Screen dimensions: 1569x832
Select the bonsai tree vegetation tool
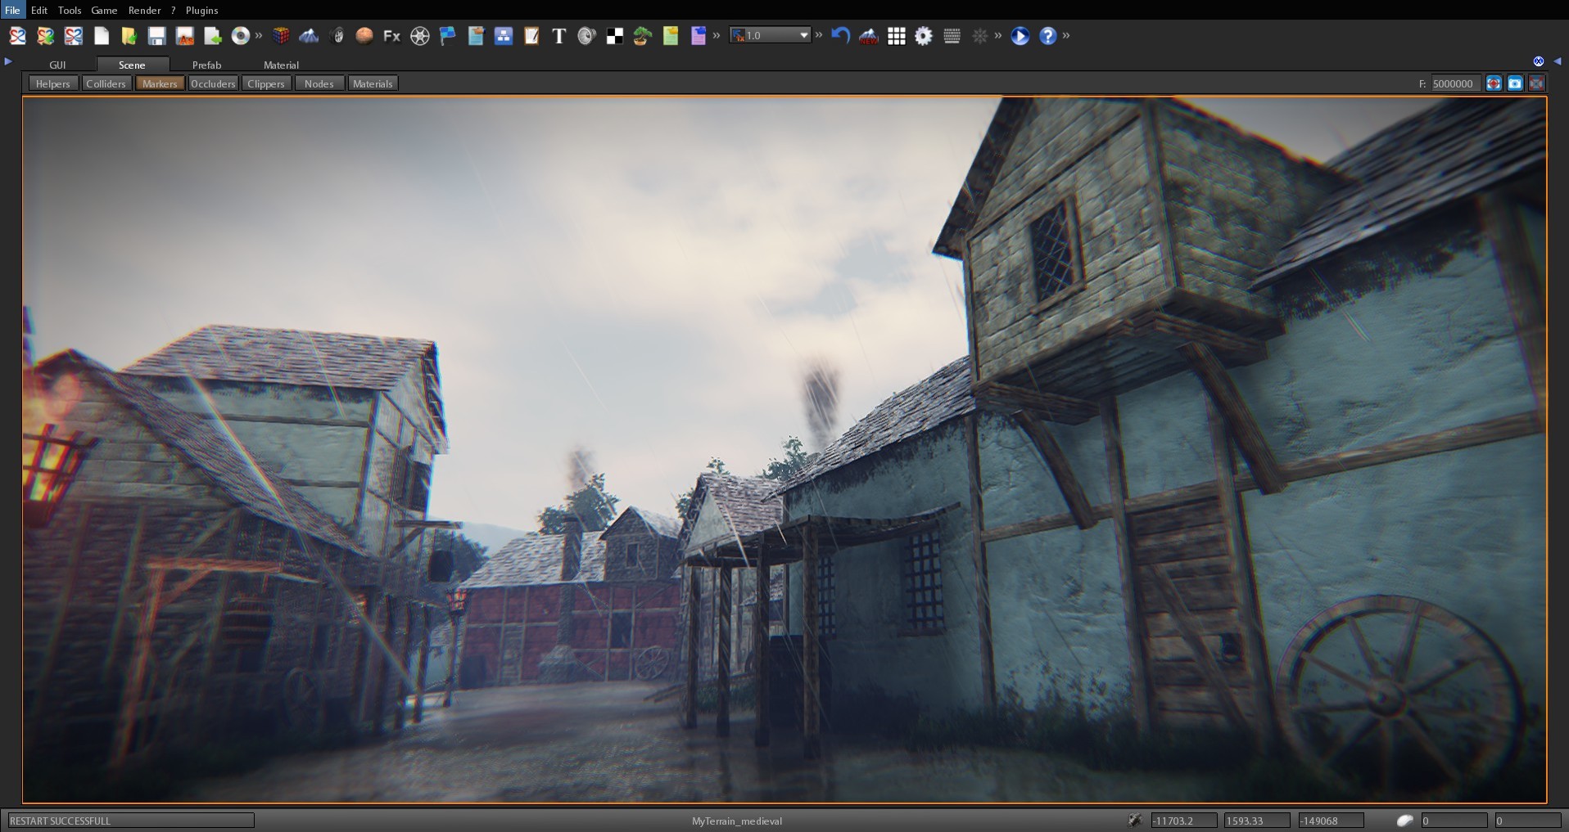click(x=640, y=35)
